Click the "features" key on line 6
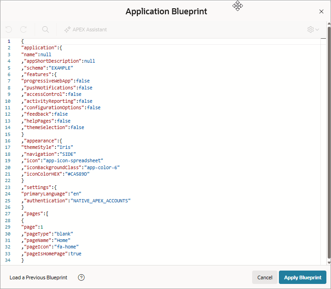The height and width of the screenshot is (289, 331). (38, 74)
